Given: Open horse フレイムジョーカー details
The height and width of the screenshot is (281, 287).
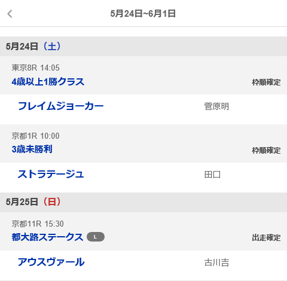Looking at the screenshot, I should coord(61,106).
